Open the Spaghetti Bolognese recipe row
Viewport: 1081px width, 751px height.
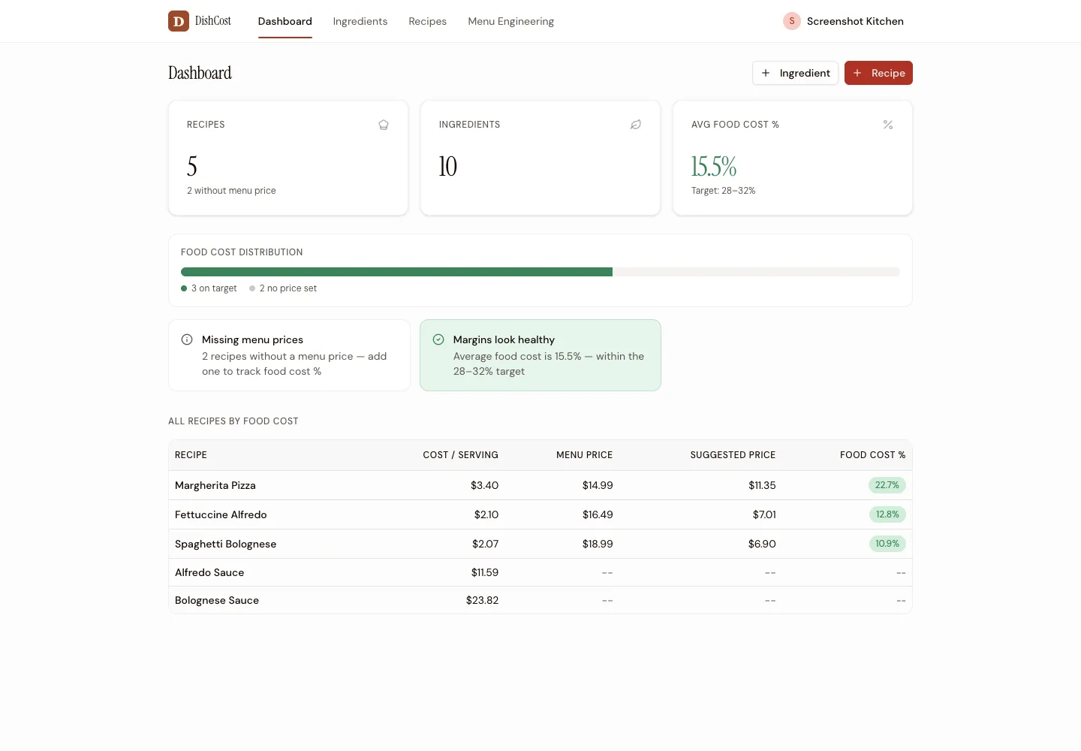pos(540,544)
